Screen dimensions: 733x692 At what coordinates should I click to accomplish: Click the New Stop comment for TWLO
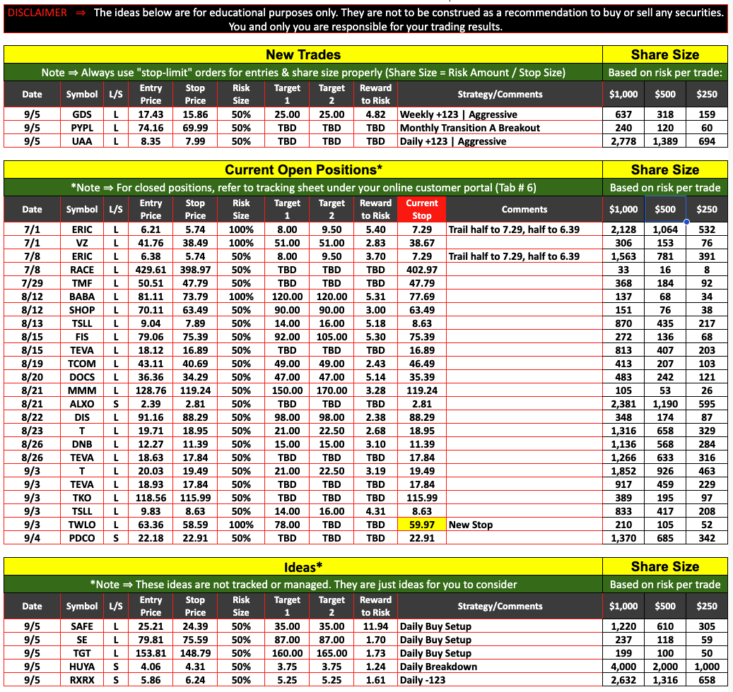(x=471, y=525)
